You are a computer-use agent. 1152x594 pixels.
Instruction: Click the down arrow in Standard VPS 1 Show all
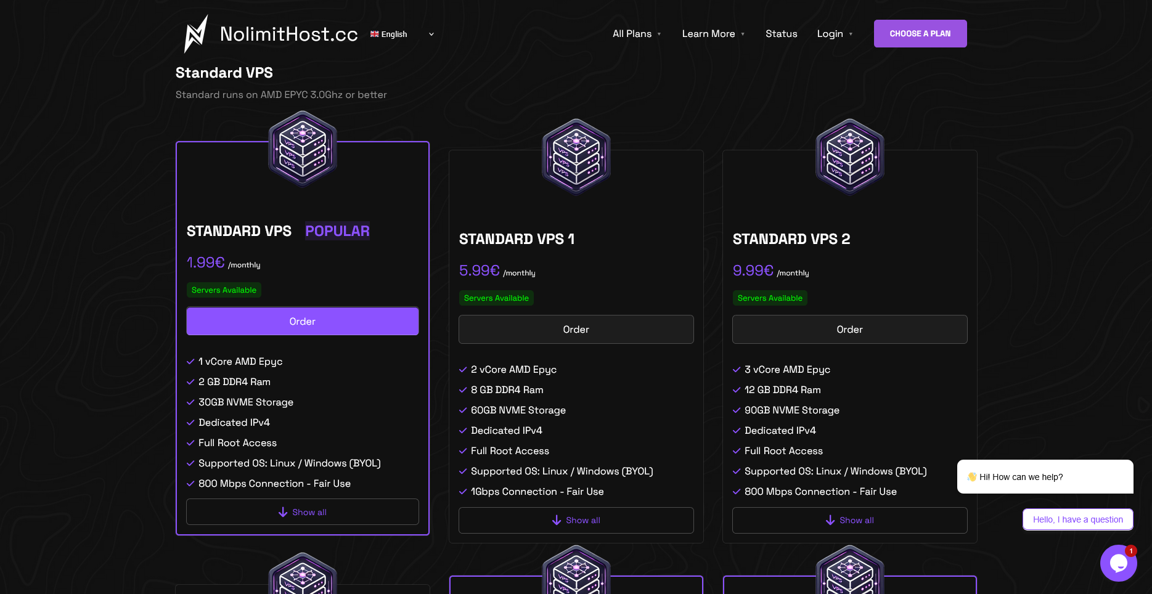557,520
